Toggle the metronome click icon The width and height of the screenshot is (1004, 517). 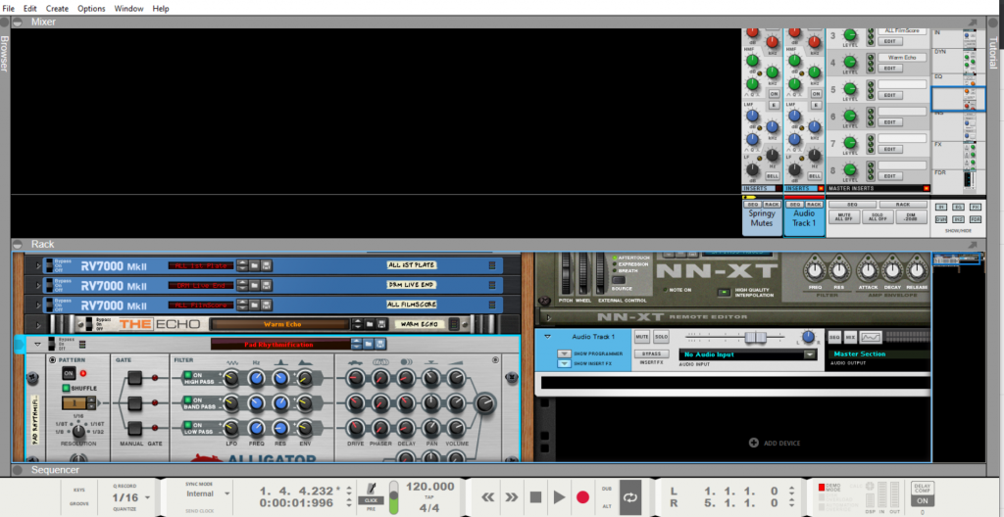tap(372, 487)
